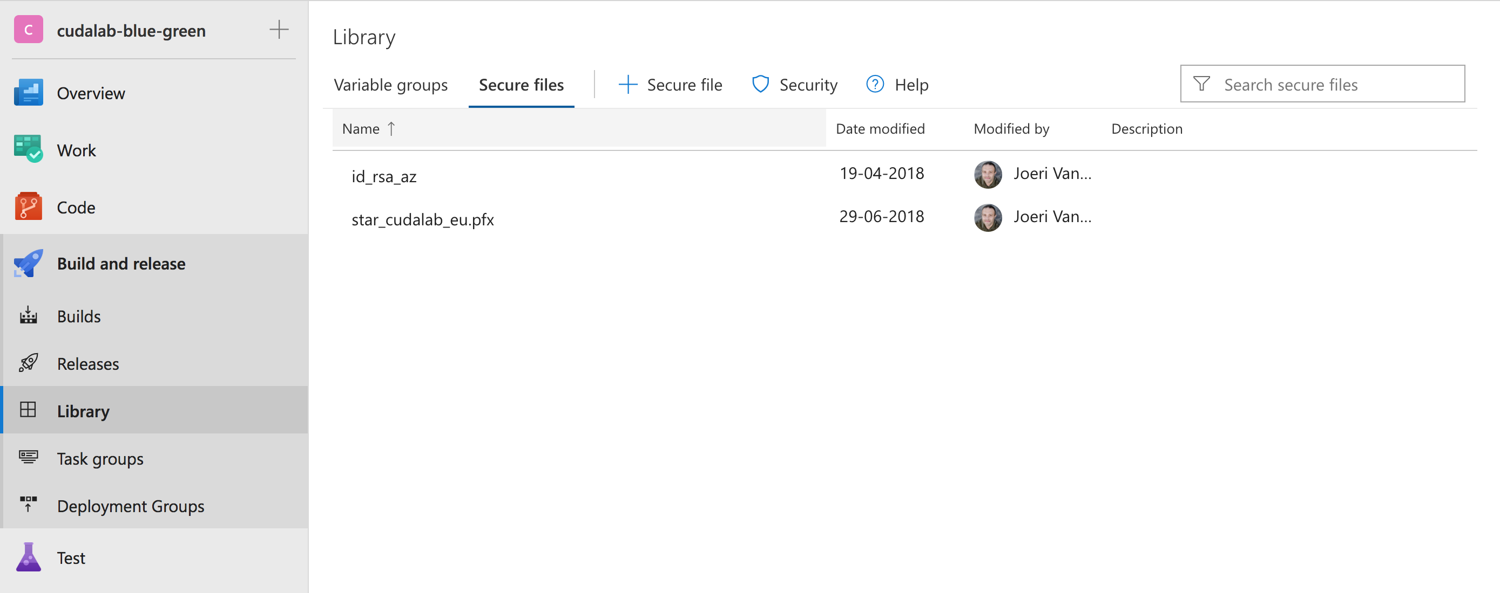Select the Code repository icon
Screen dimensions: 1500x593
tap(28, 206)
